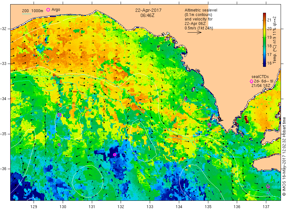Click longitude axis label '136'
This screenshot has height=211, width=288.
[x=237, y=207]
